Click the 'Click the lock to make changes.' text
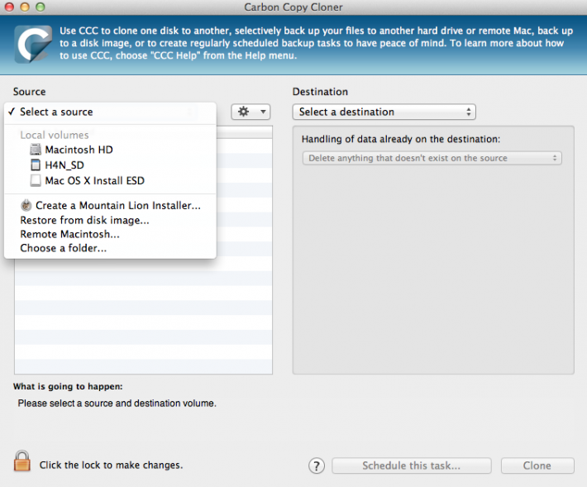Screen dimensions: 587x487 [111, 466]
